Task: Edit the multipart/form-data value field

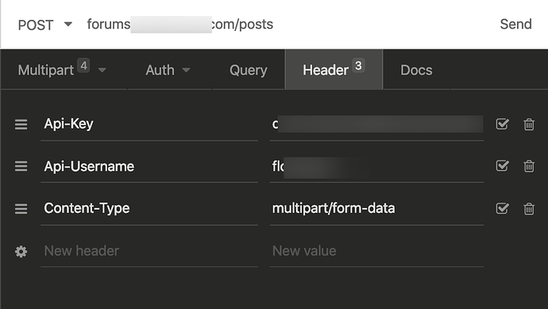Action: (x=376, y=208)
